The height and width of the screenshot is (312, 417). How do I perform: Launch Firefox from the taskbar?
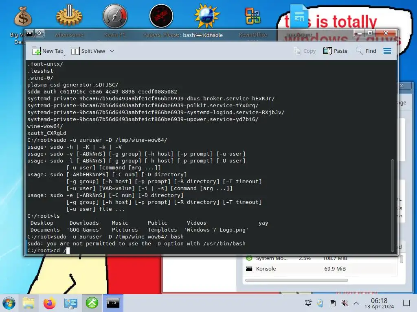coord(49,303)
